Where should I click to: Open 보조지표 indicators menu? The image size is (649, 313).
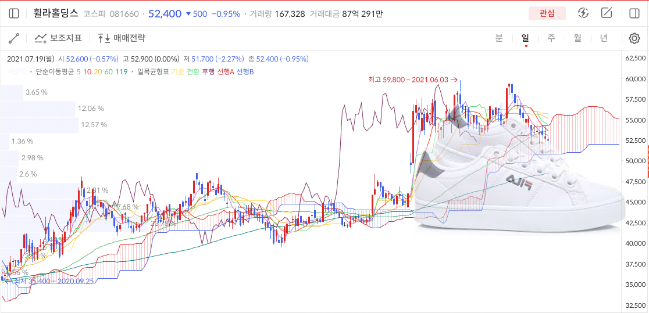tap(58, 38)
